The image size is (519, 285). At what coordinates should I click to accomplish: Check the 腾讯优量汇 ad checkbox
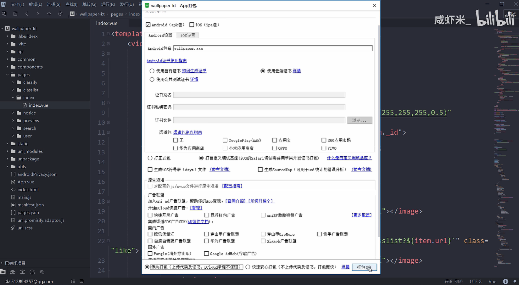click(x=150, y=234)
